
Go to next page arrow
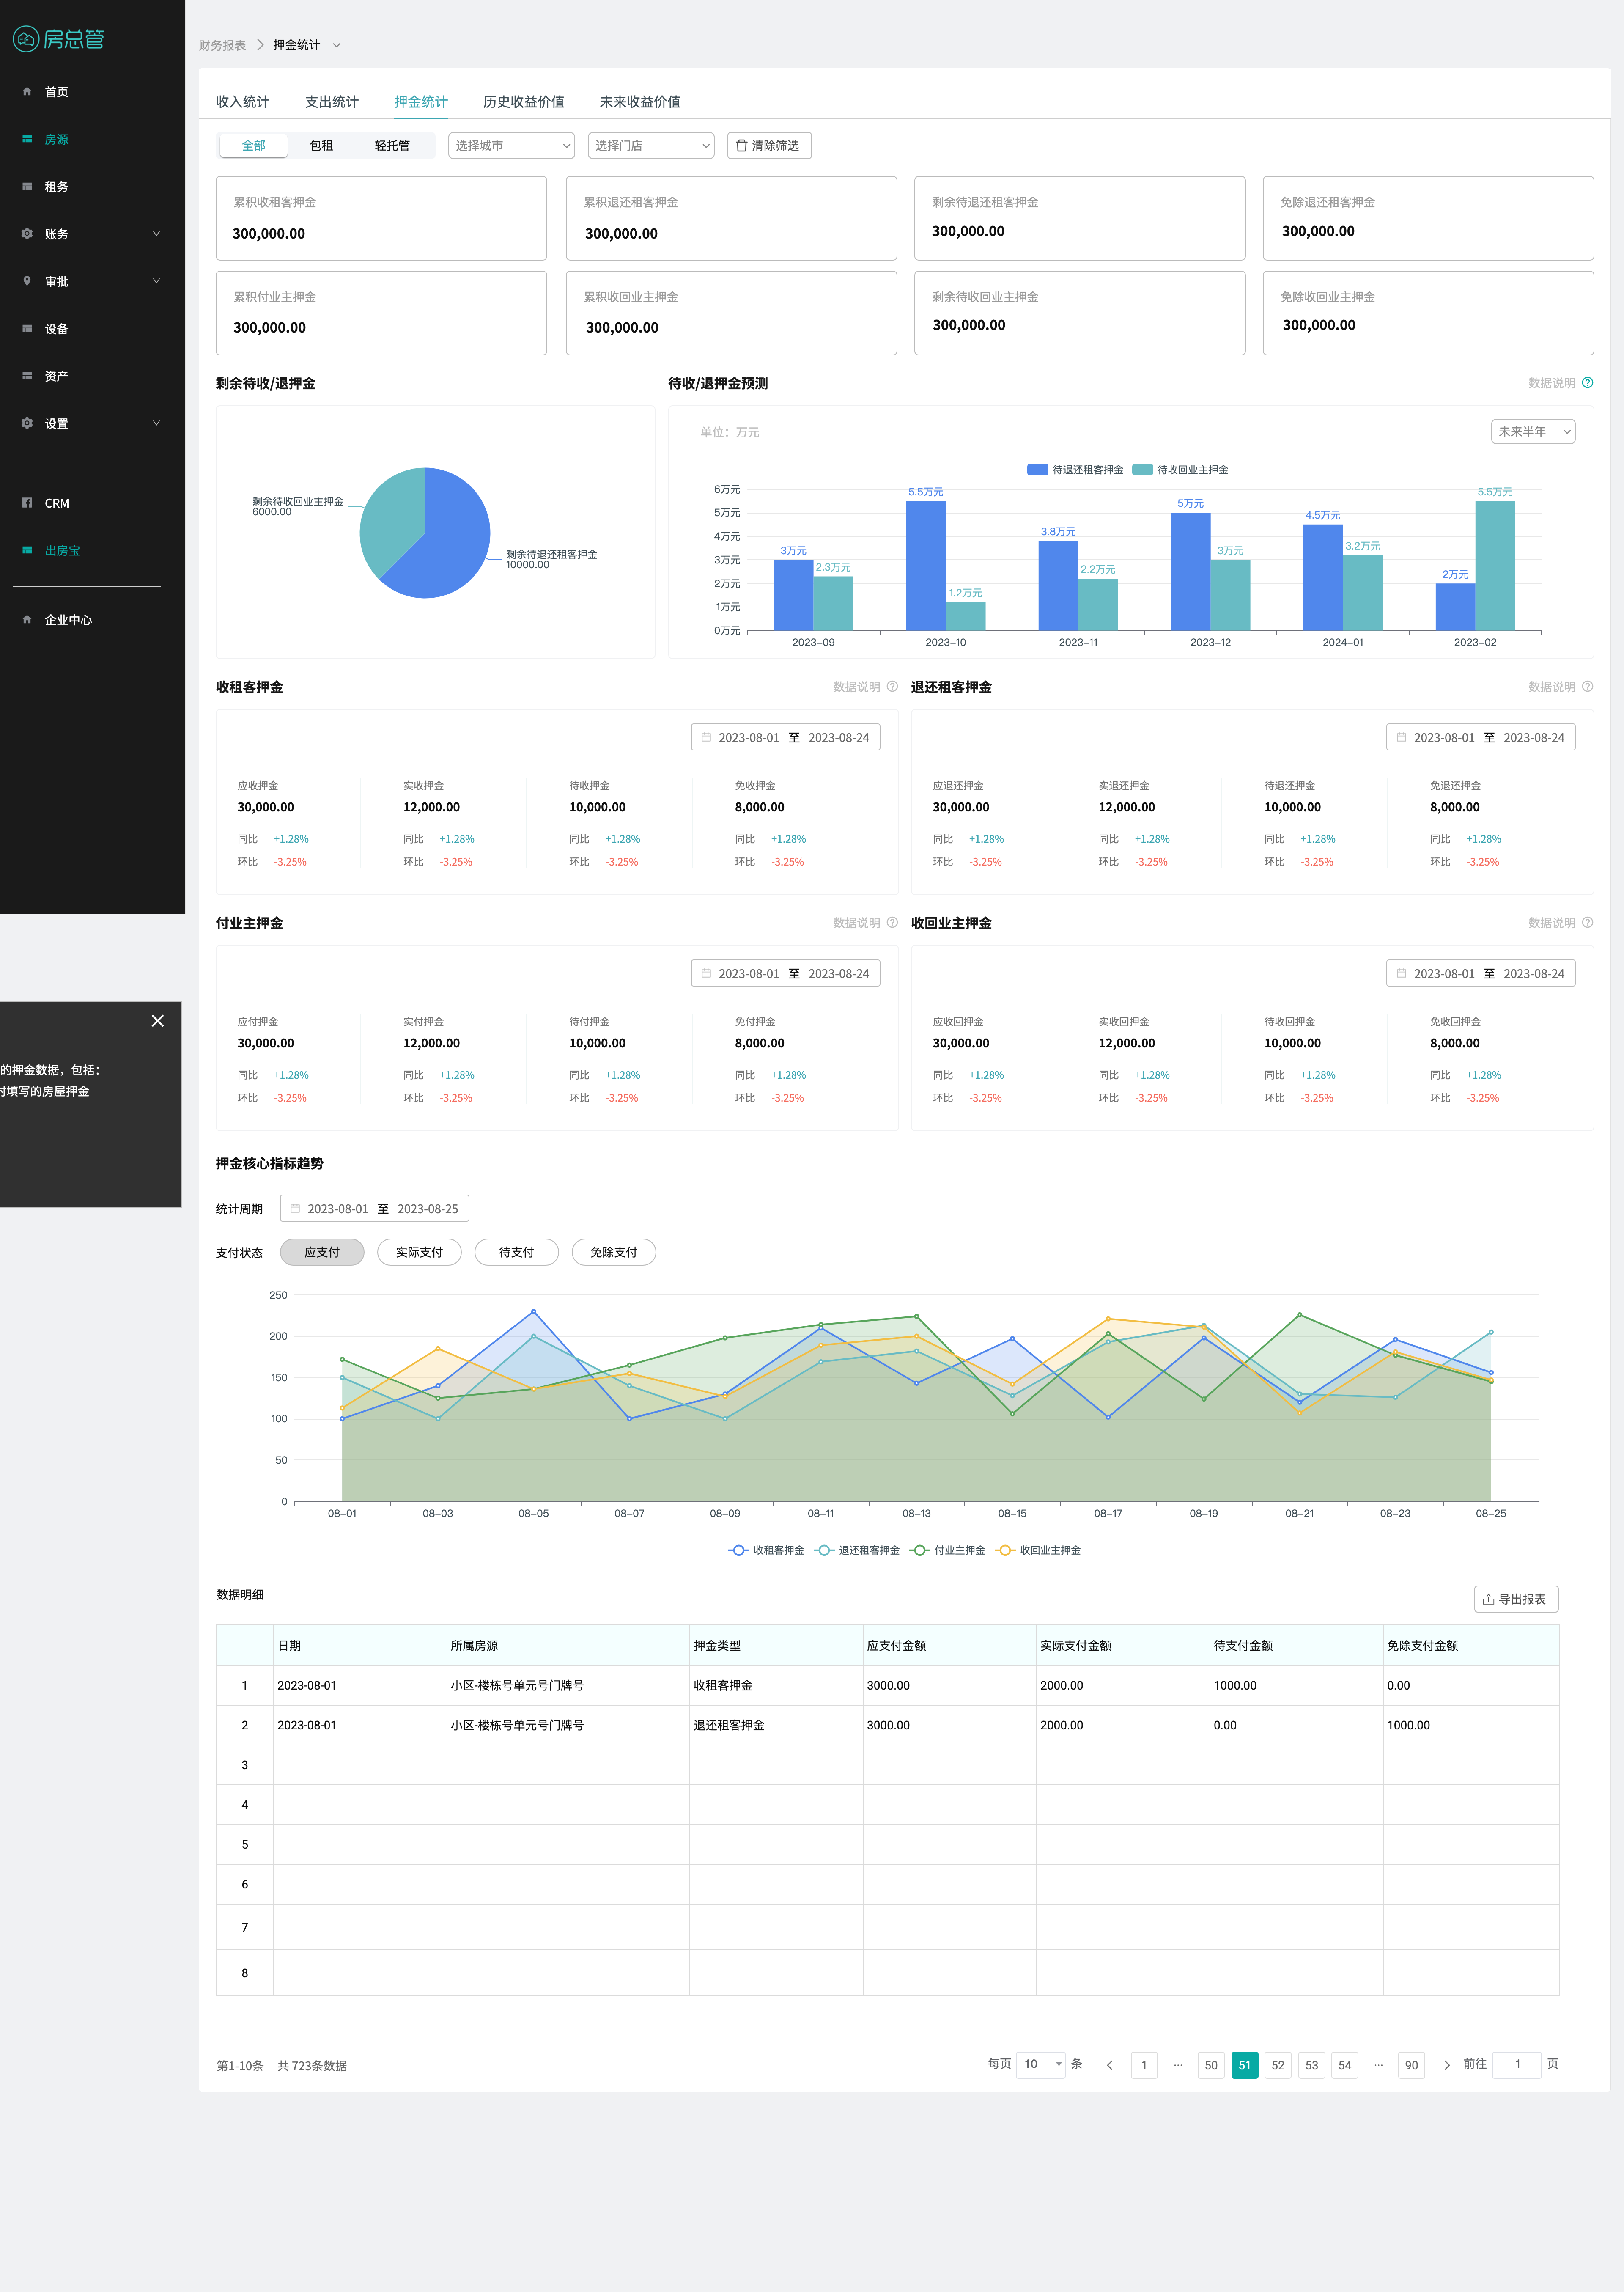coord(1446,2065)
